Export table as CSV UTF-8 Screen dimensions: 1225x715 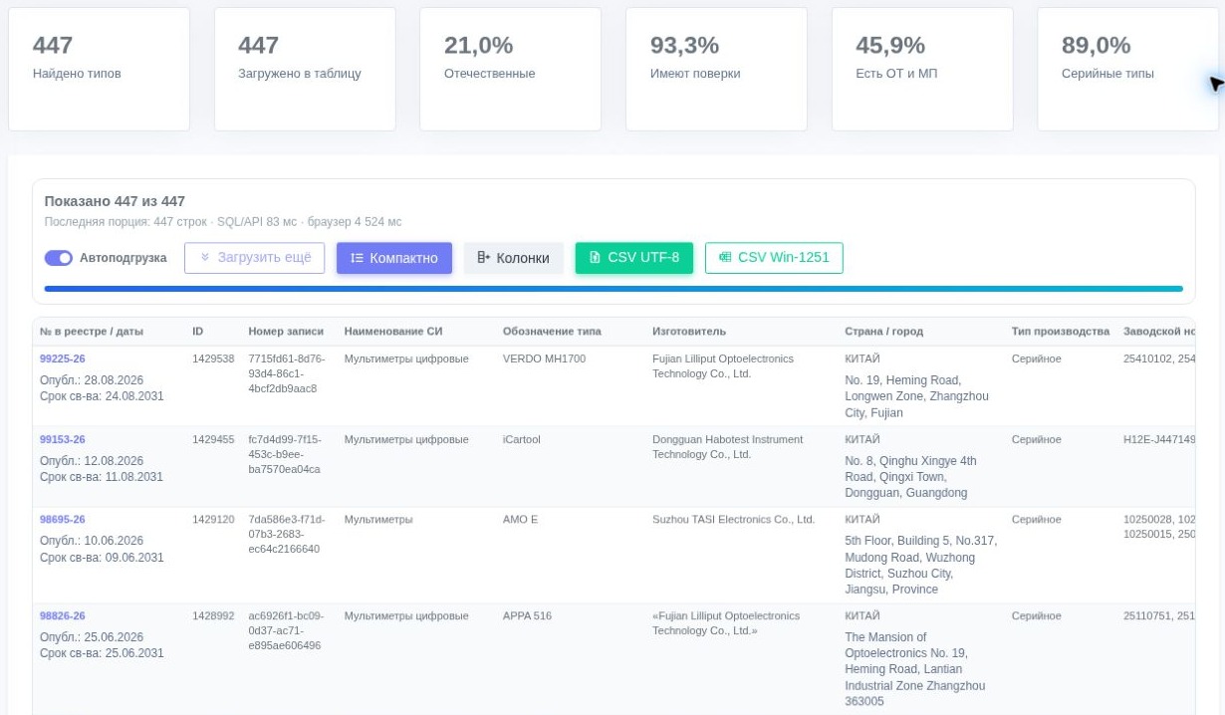tap(634, 258)
